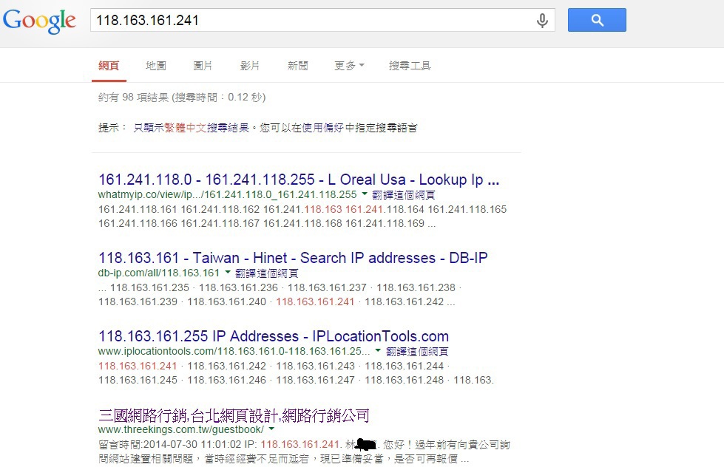Switch to the 圖片 tab
This screenshot has width=724, height=467.
pos(203,66)
